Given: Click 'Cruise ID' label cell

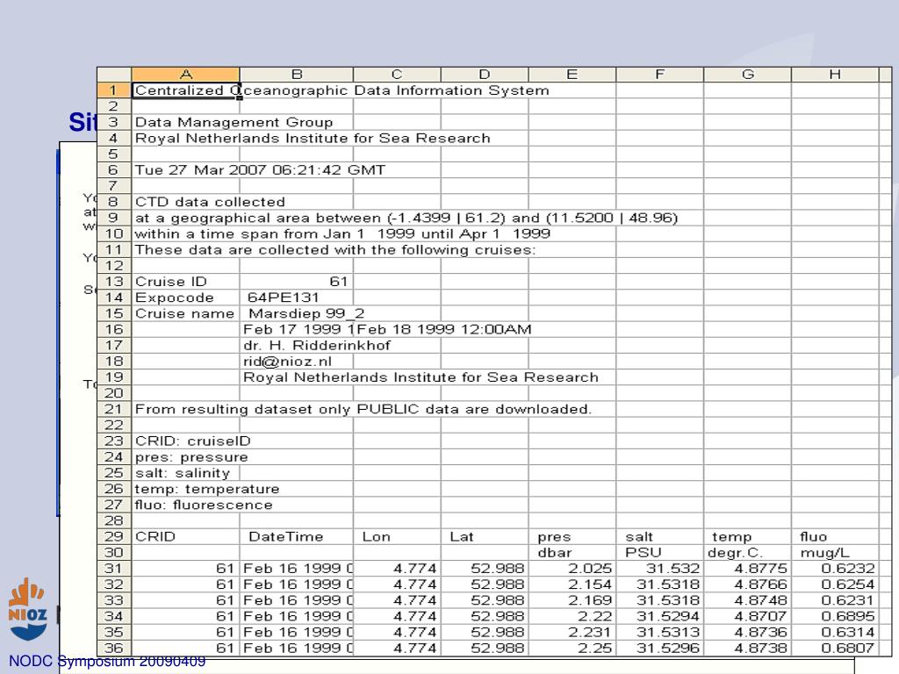Looking at the screenshot, I should point(171,282).
